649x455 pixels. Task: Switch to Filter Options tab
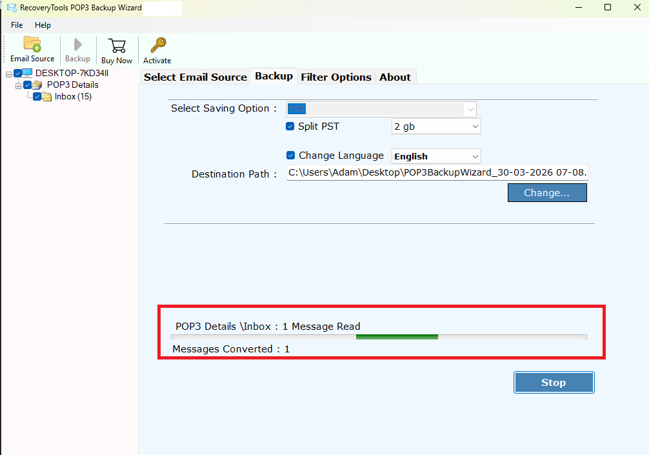pyautogui.click(x=336, y=77)
